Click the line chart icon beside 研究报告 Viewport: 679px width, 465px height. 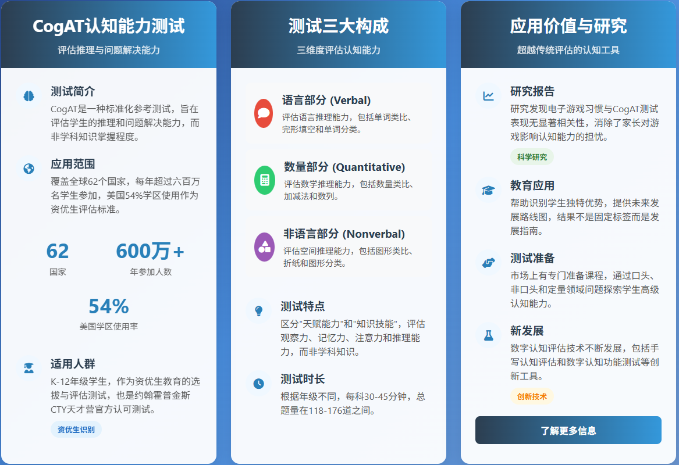tap(489, 96)
